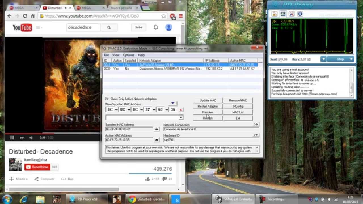Screen dimensions: 363x204
Task: Open YouTube notifications bell
Action: (156, 27)
